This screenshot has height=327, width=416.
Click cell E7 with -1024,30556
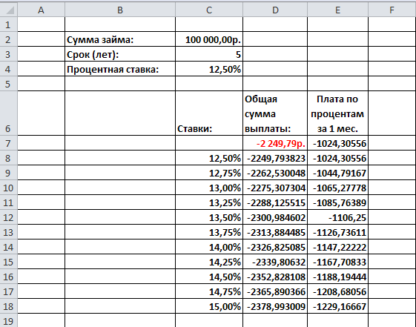[x=337, y=143]
